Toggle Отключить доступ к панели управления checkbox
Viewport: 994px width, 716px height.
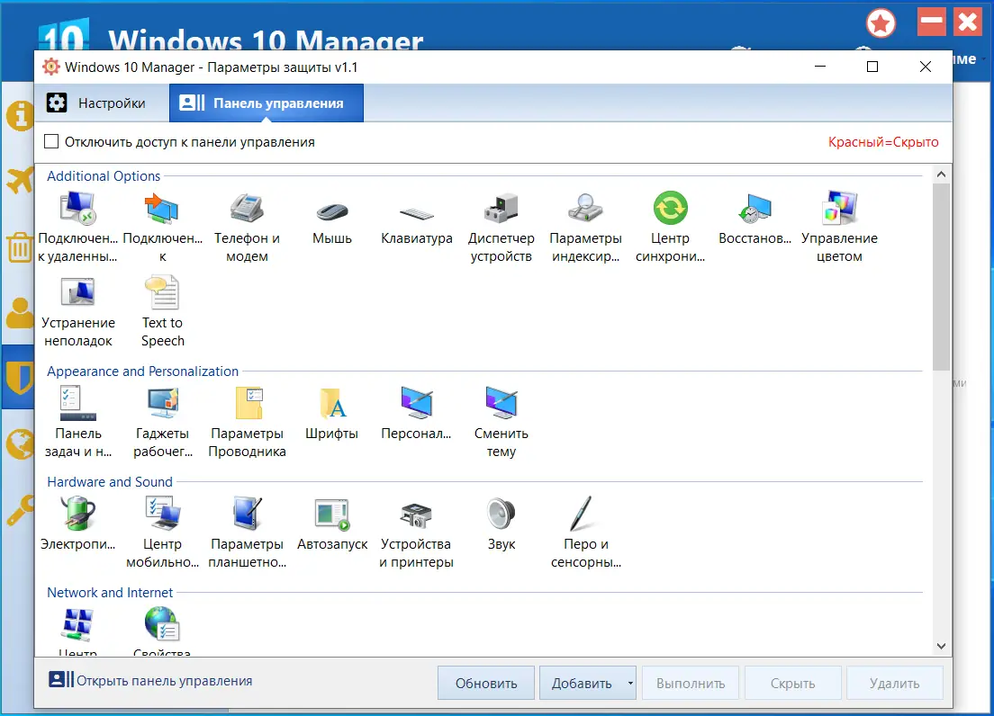[51, 141]
